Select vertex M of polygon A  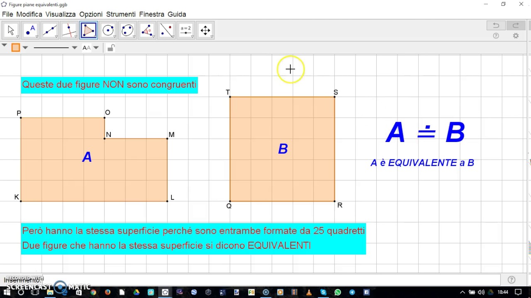[167, 139]
